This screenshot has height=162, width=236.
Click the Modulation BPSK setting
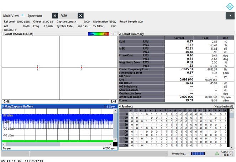104,22
